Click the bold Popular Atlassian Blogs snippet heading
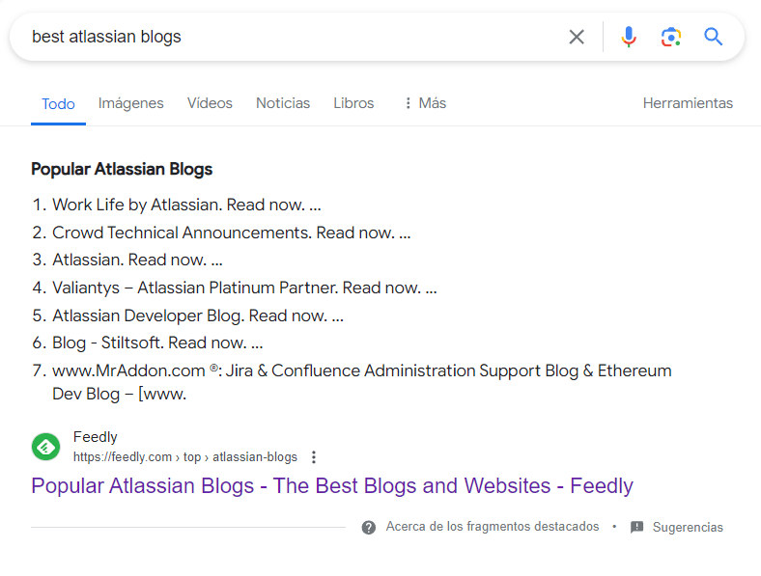 (122, 169)
